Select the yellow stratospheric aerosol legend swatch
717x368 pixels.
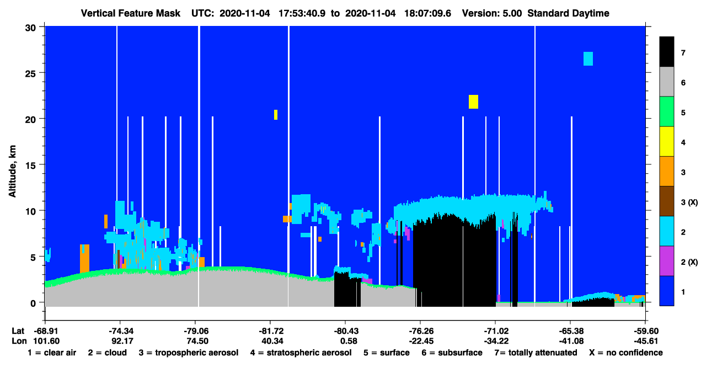667,142
